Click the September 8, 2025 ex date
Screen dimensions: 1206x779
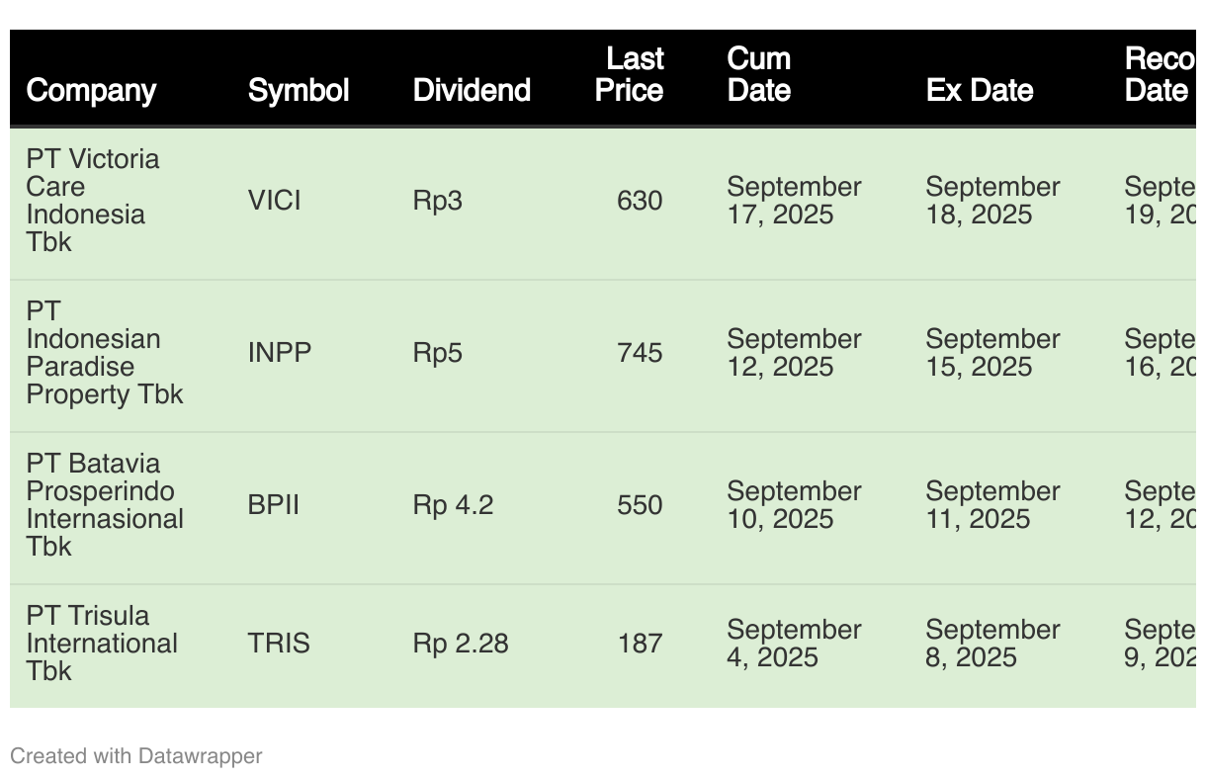coord(992,644)
